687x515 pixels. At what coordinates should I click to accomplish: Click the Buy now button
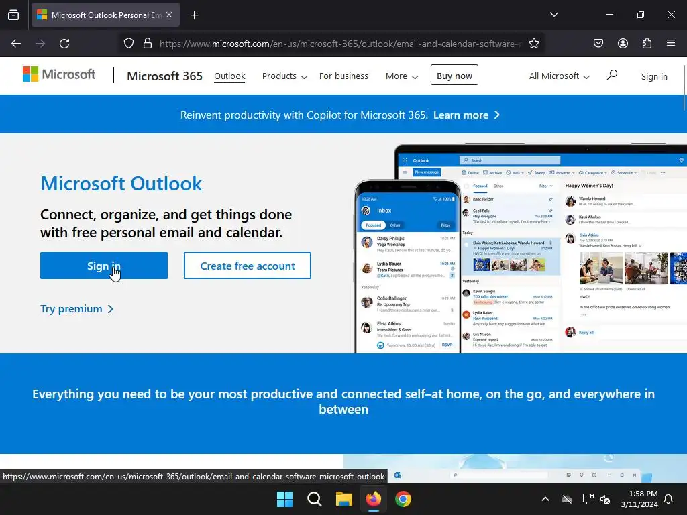(x=454, y=75)
